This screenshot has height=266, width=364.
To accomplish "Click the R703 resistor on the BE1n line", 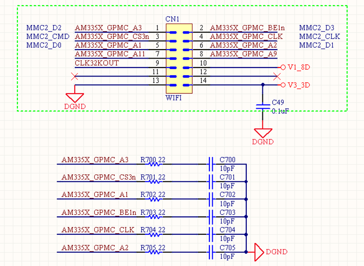I will [x=154, y=217].
